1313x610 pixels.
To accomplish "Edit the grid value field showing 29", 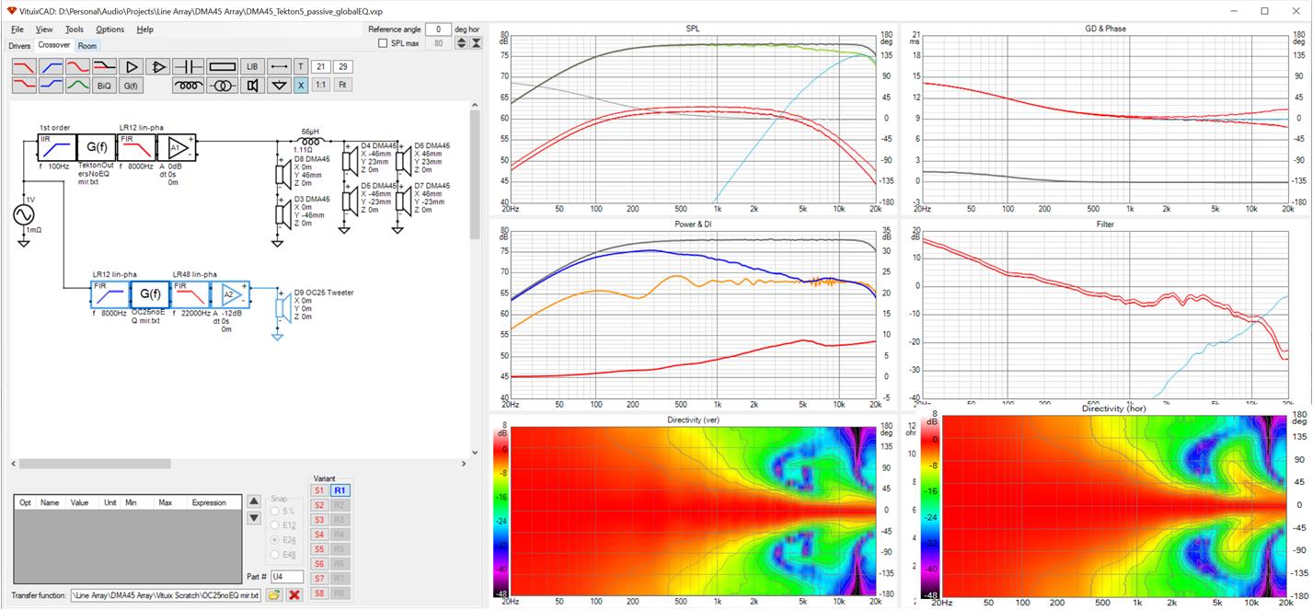I will point(342,67).
